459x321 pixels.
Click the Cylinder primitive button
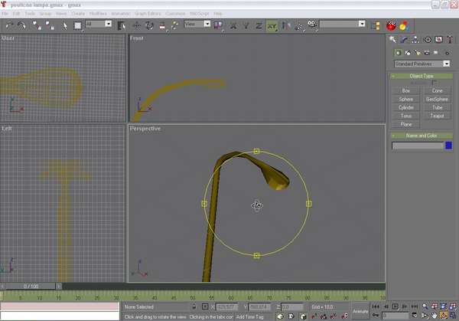[405, 107]
